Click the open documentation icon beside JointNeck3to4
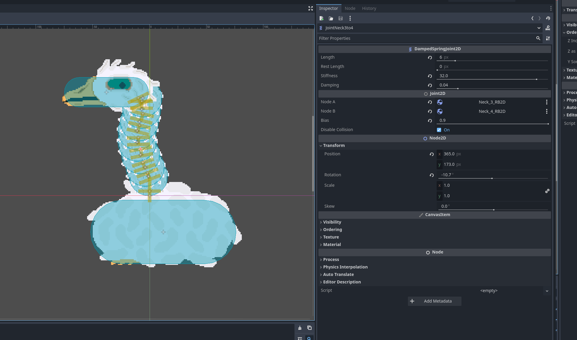The width and height of the screenshot is (577, 340). tap(548, 28)
